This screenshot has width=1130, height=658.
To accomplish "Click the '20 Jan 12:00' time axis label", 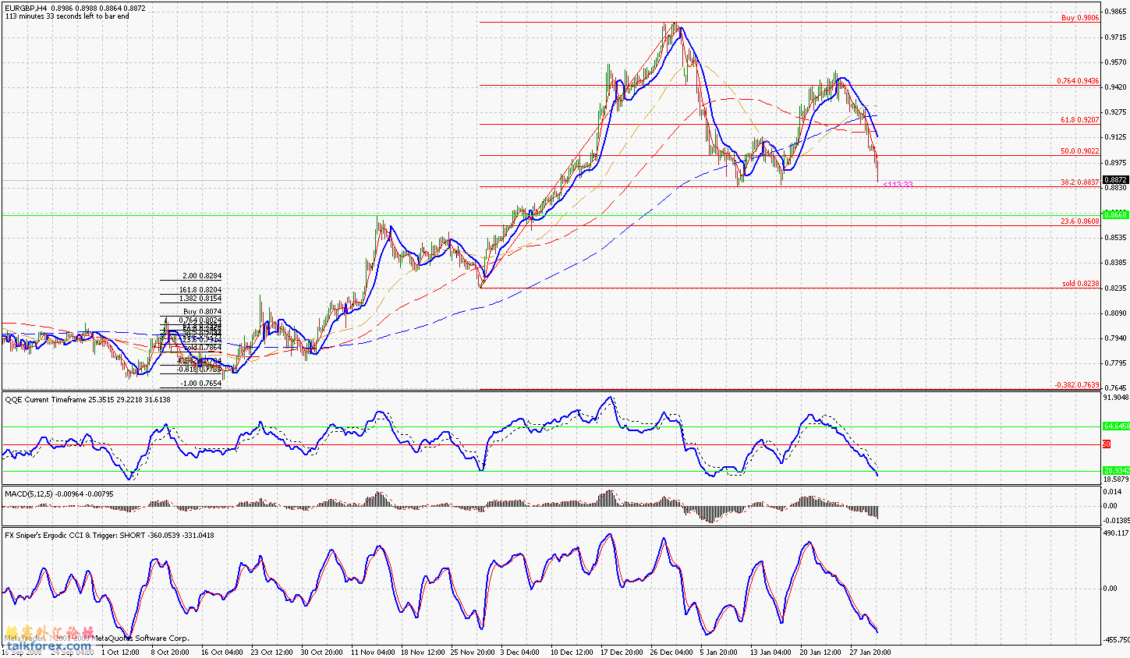I will point(820,652).
